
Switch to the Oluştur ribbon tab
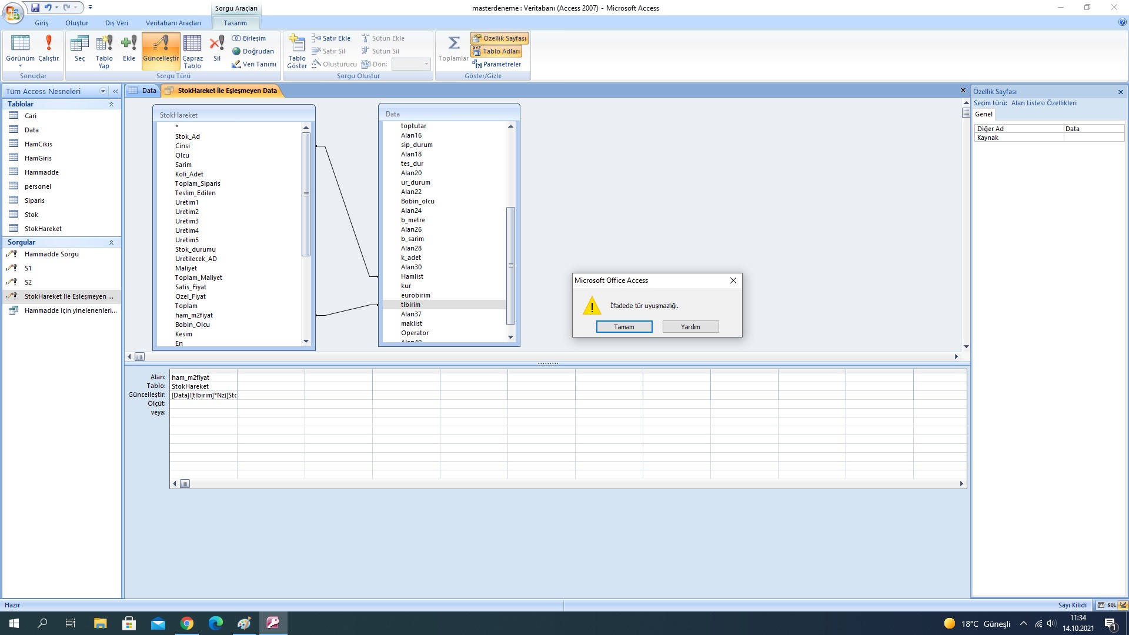tap(76, 23)
